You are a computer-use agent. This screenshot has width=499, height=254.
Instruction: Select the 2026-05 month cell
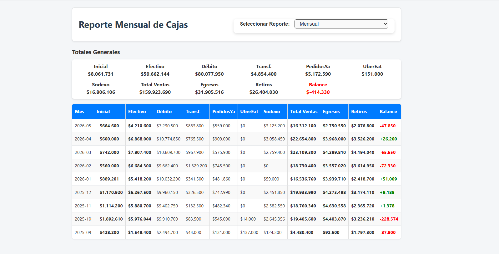click(x=83, y=126)
